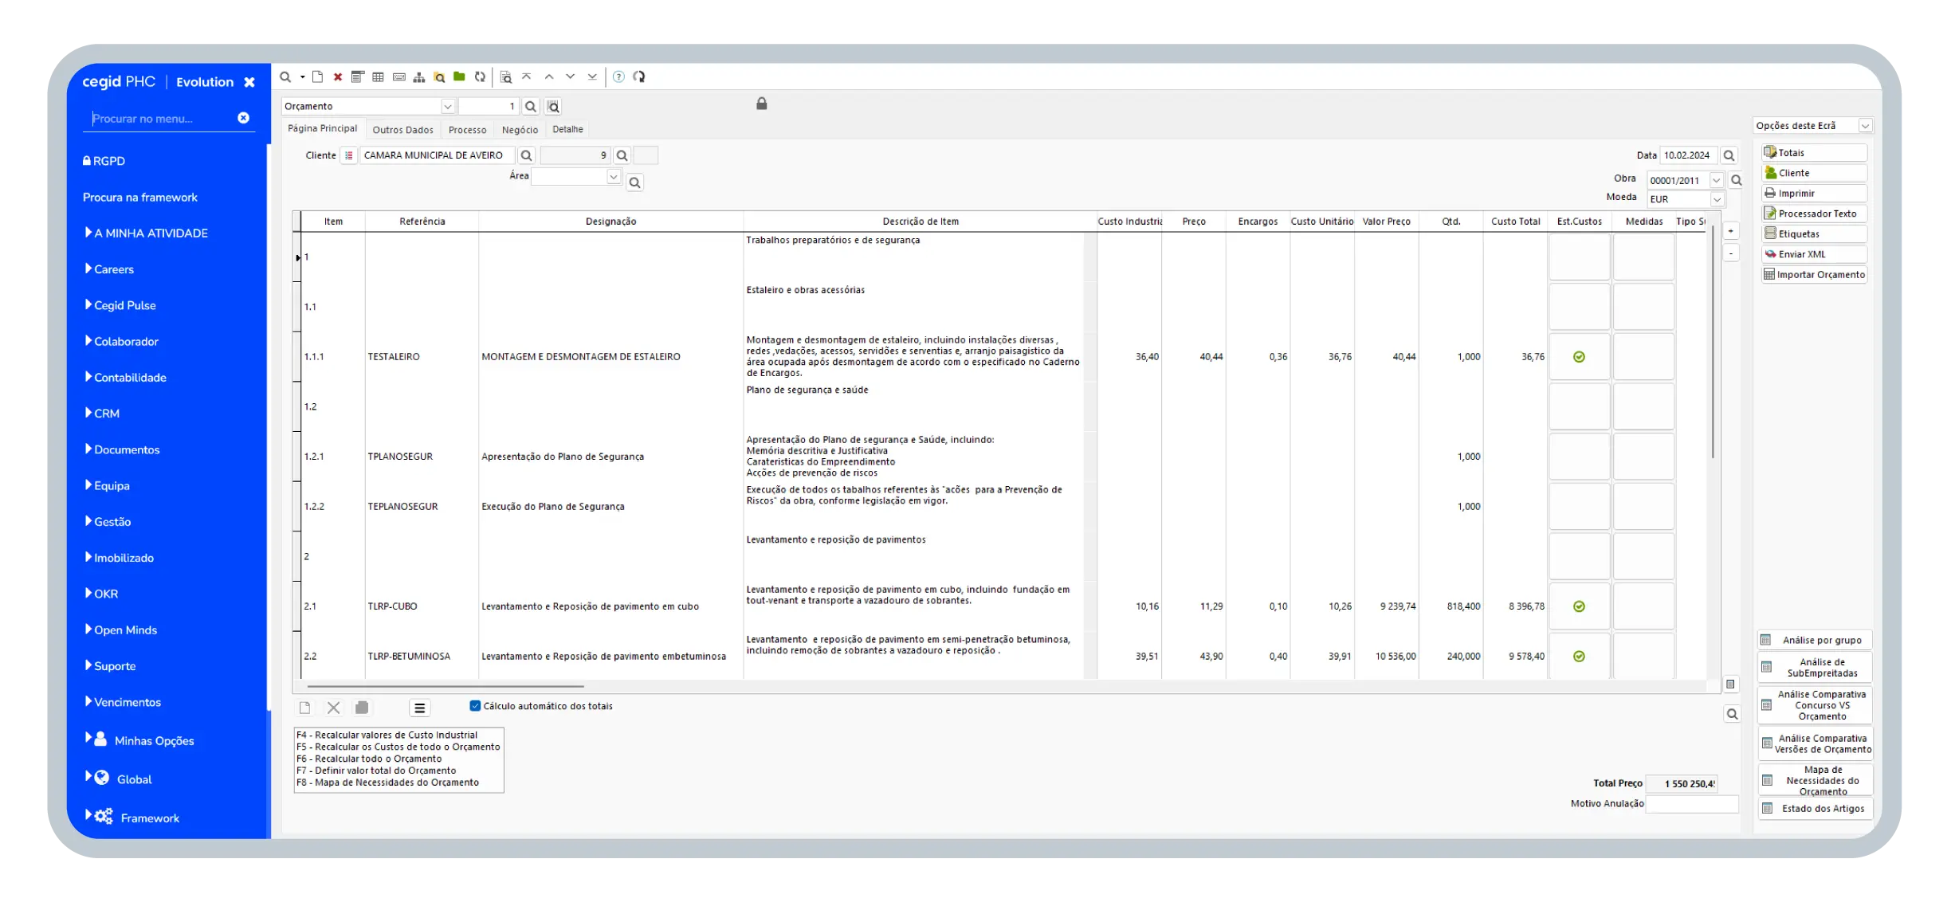Viewport: 1951px width, 902px height.
Task: Go to the previous record
Action: point(549,77)
